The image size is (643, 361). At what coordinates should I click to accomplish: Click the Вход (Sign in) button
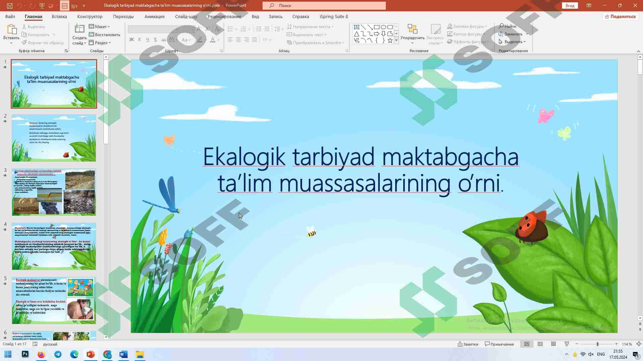(570, 5)
